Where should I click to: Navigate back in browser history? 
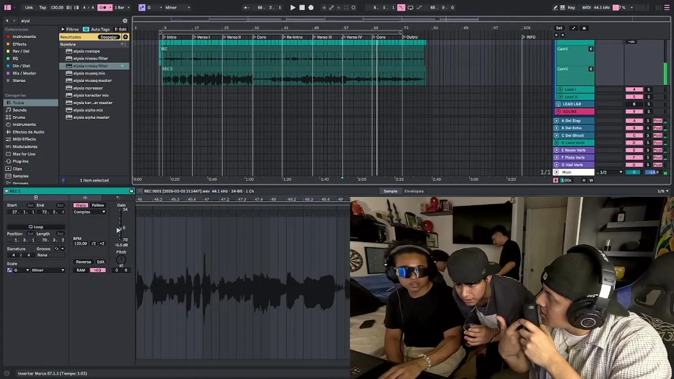[7, 21]
